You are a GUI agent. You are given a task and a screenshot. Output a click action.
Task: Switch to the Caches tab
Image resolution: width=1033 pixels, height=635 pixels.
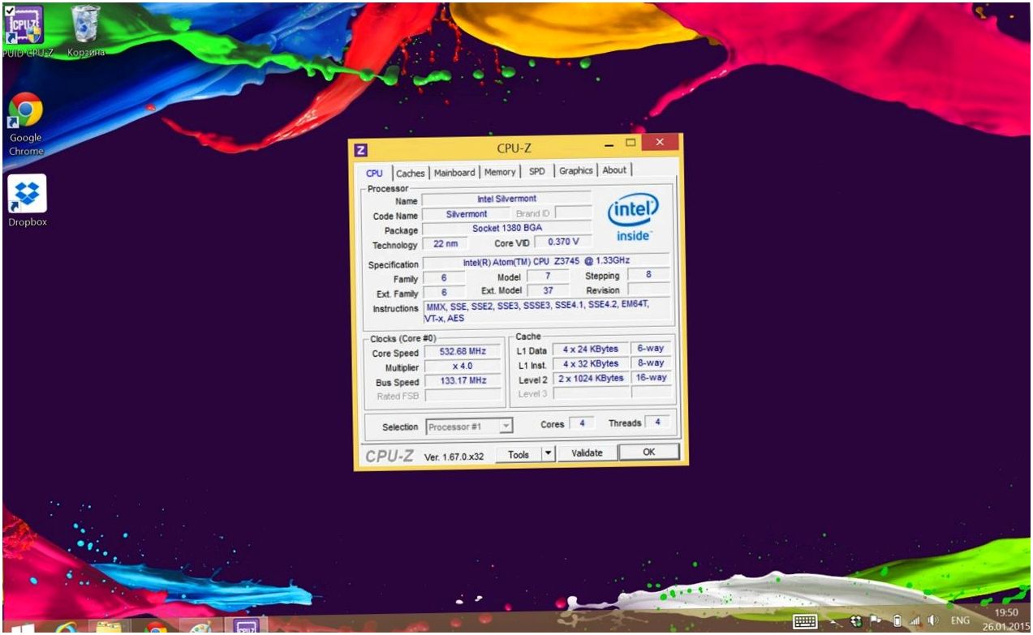point(411,173)
